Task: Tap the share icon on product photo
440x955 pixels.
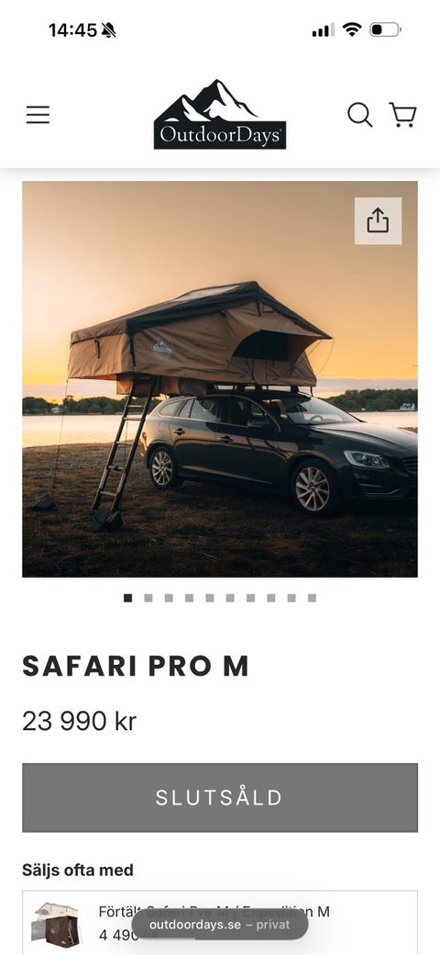Action: pyautogui.click(x=378, y=220)
